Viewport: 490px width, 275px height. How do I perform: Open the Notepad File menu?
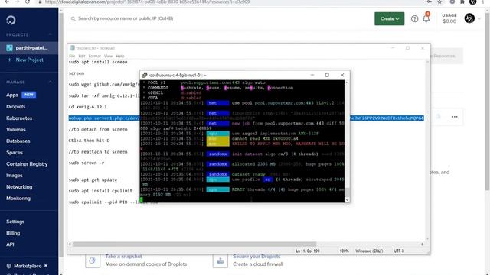coord(72,56)
